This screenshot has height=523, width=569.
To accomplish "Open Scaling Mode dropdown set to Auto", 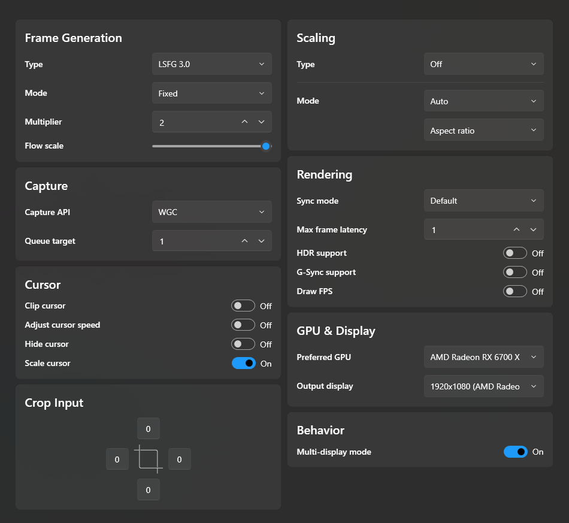I will (x=484, y=101).
